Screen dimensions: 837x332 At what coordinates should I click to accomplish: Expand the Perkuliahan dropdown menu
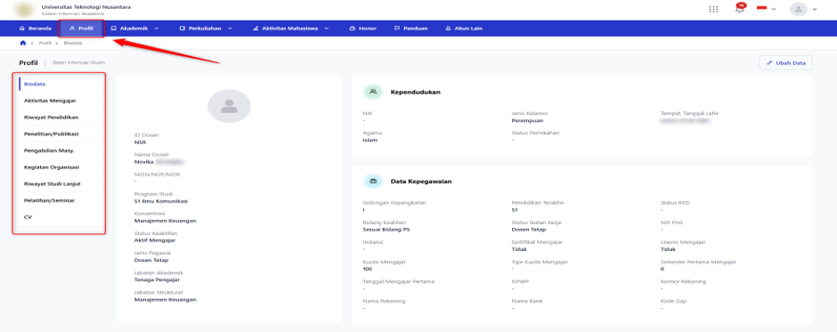point(206,28)
